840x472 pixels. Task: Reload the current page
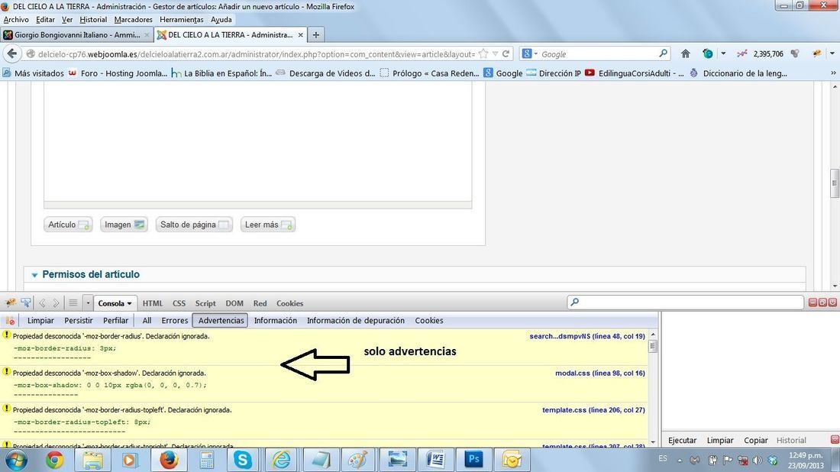pyautogui.click(x=506, y=53)
